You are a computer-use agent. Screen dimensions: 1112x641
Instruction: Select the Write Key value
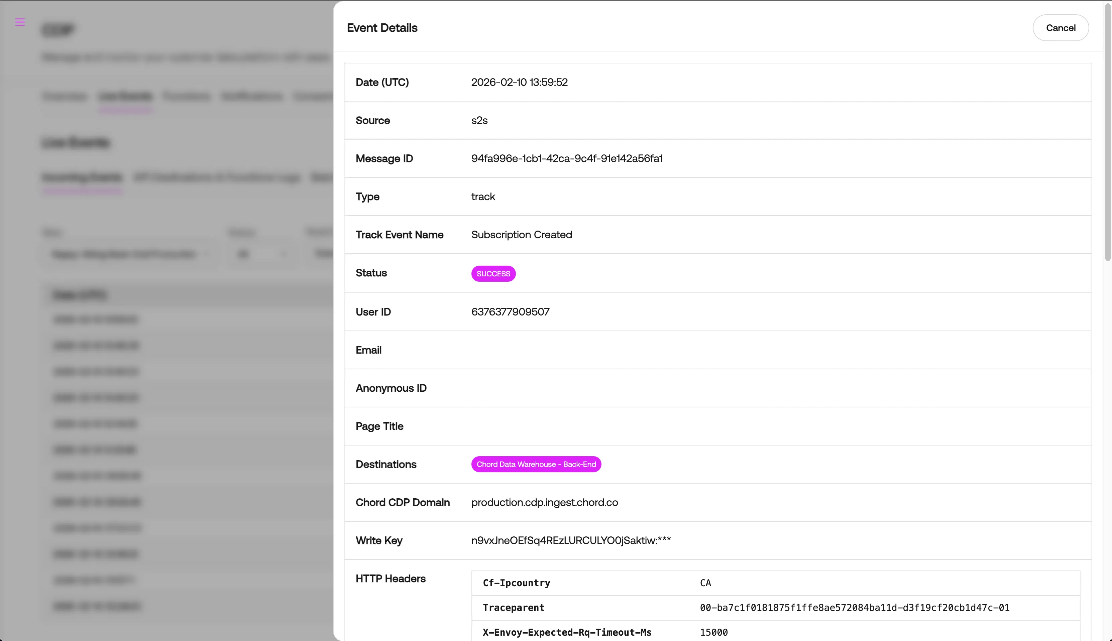pyautogui.click(x=571, y=541)
